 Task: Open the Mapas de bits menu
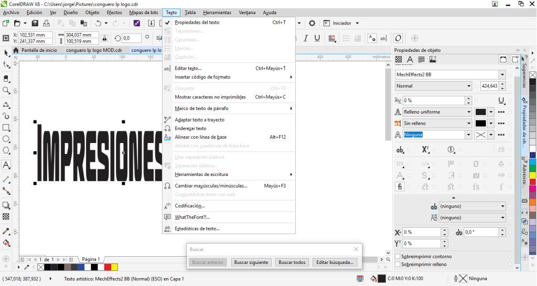tap(144, 13)
